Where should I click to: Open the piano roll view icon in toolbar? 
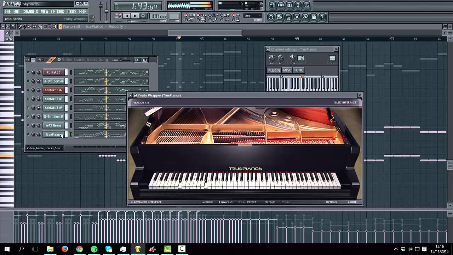pos(289,5)
